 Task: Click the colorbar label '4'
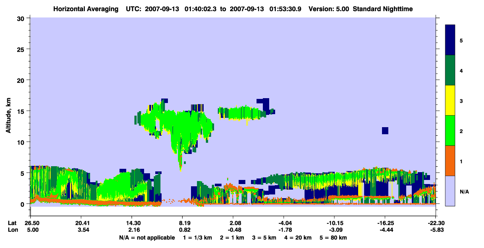(461, 70)
